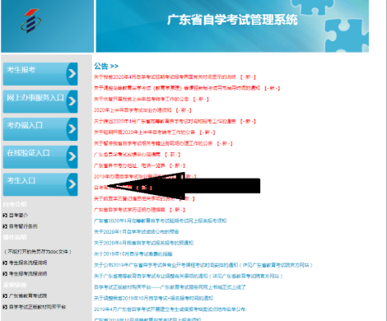Screen dimensions: 387x321
Task: Open first red notice about 2020年4月 延期考试
Action: [165, 77]
